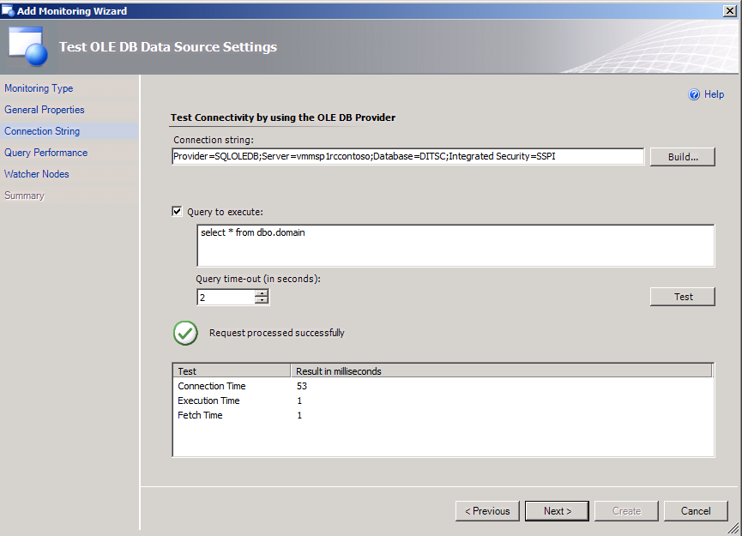Click the 'Query time-out (in seconds):' label

tap(258, 279)
